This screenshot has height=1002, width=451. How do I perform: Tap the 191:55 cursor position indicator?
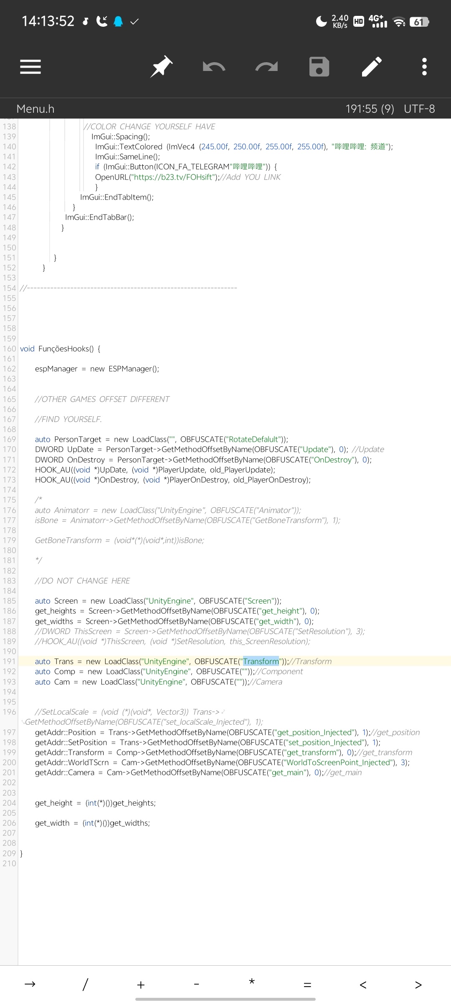(x=370, y=109)
